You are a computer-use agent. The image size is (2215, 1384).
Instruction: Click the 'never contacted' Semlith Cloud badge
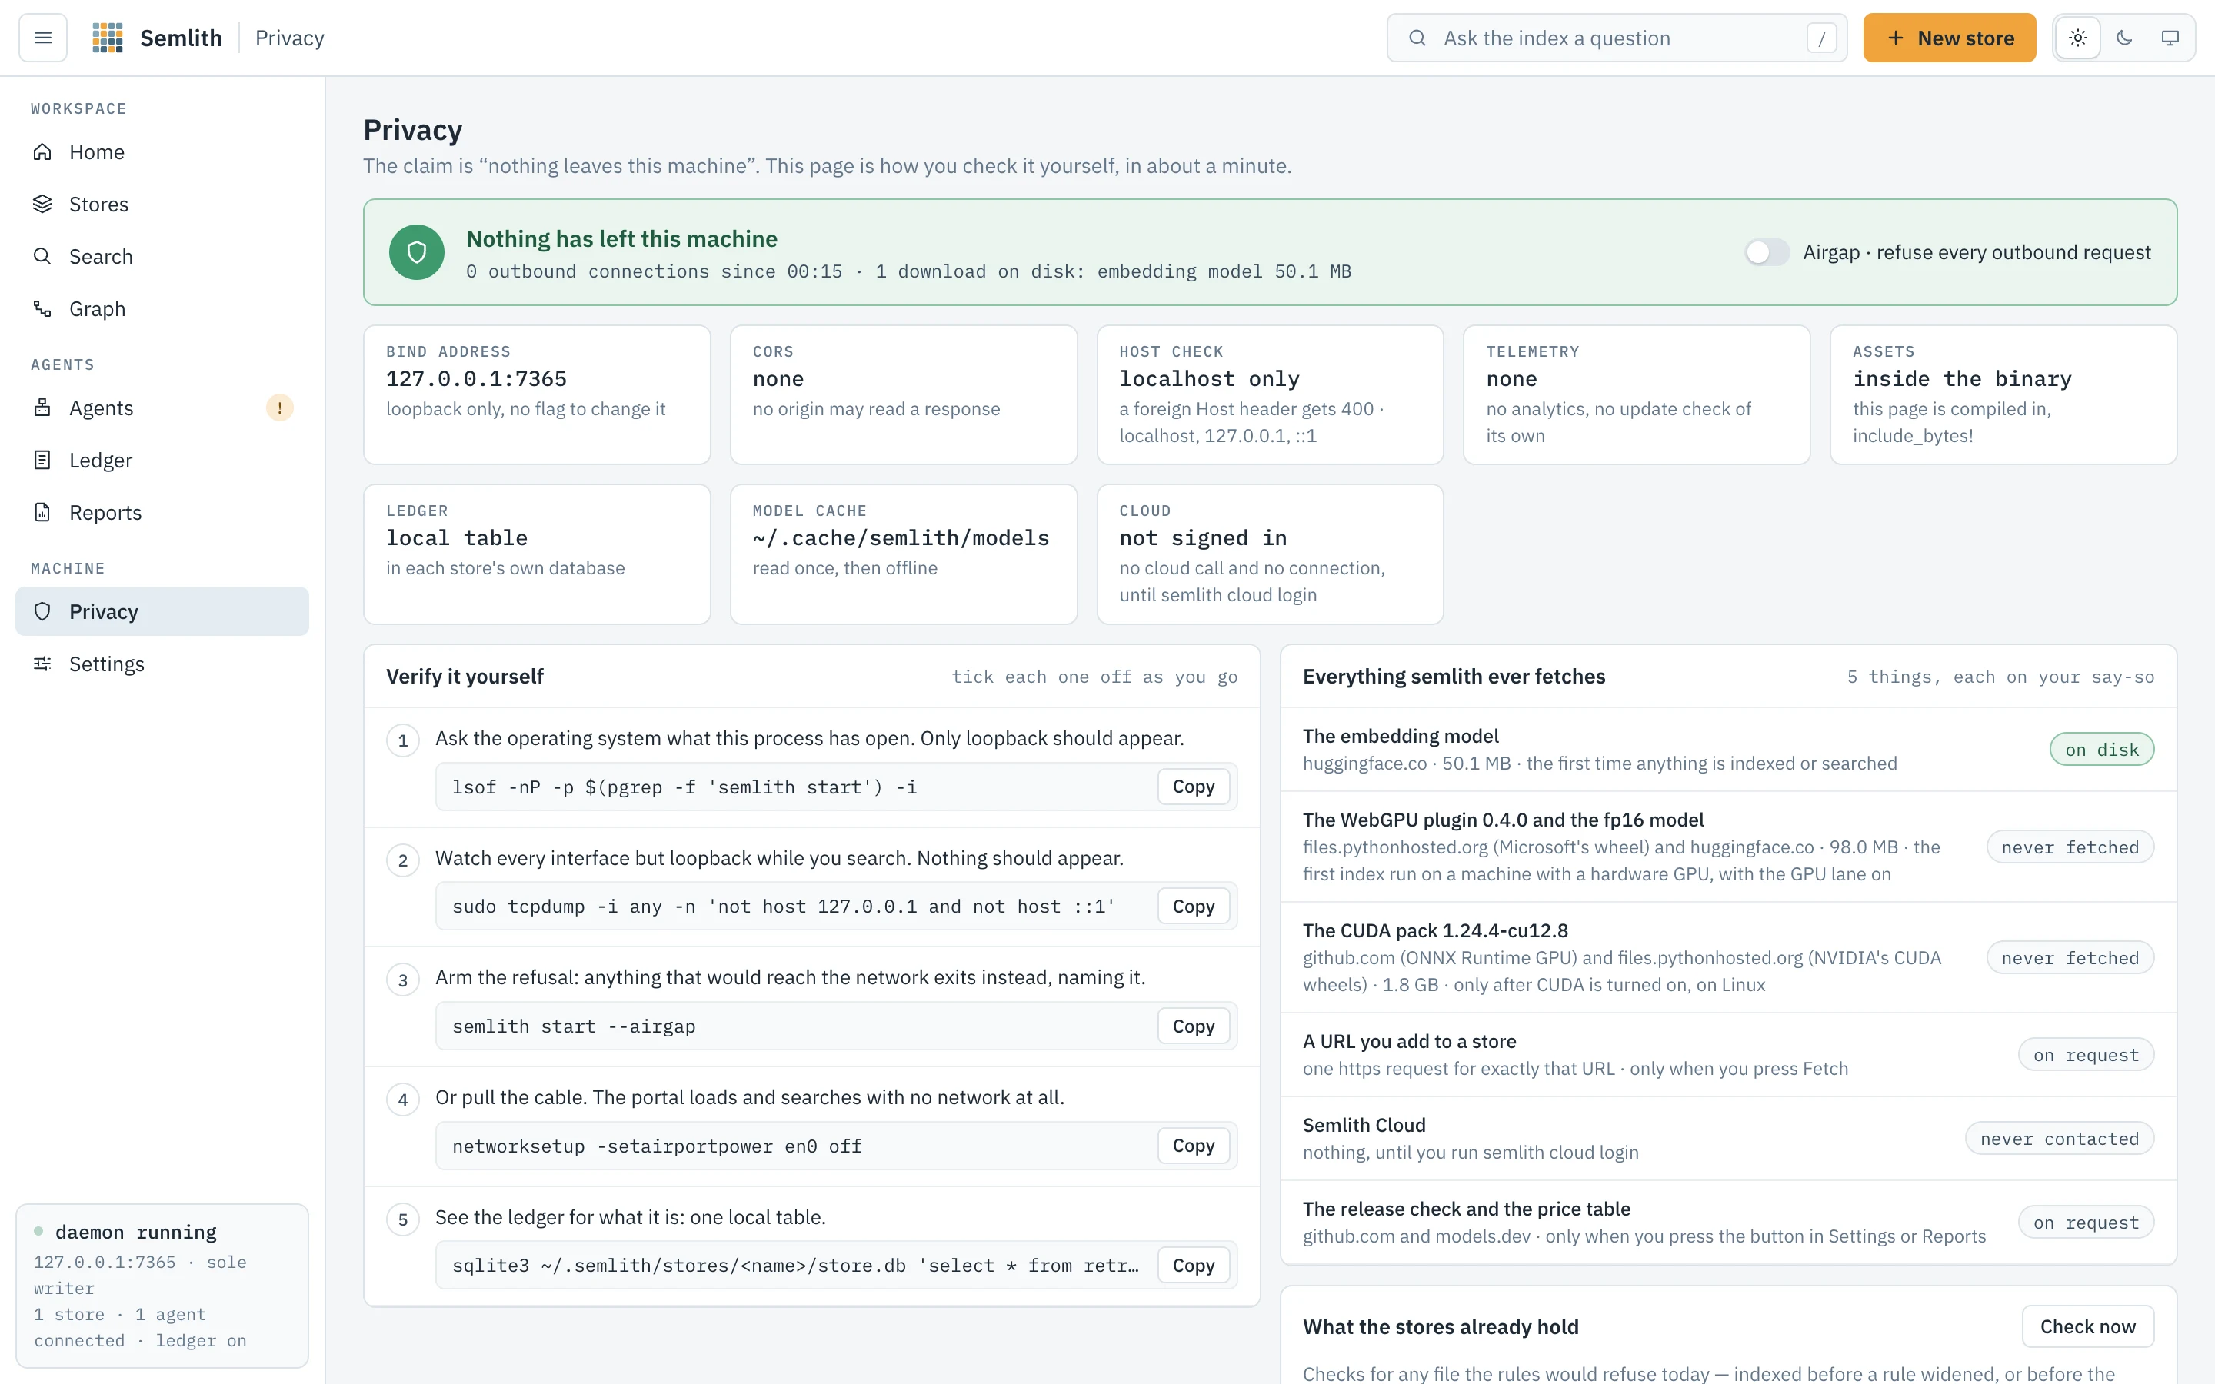(2060, 1139)
